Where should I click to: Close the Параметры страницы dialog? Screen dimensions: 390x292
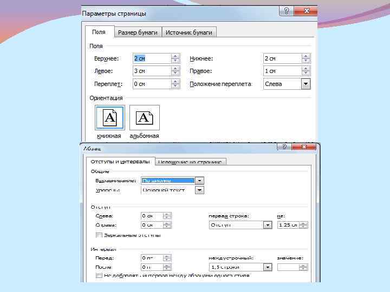(306, 11)
